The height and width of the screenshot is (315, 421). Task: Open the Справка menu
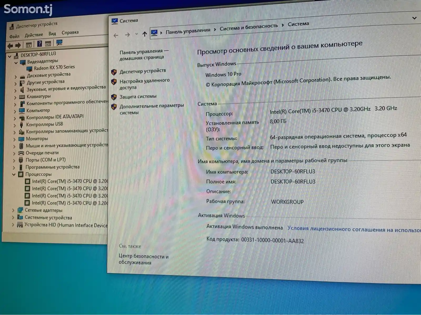70,32
